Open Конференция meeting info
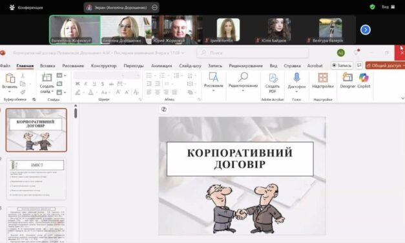The image size is (405, 243). pyautogui.click(x=26, y=8)
